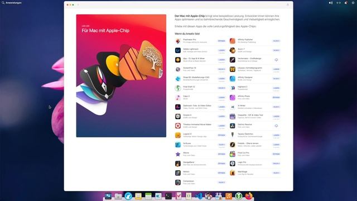This screenshot has height=201, width=357.
Task: Click the iA Writer icon
Action: [x=233, y=107]
